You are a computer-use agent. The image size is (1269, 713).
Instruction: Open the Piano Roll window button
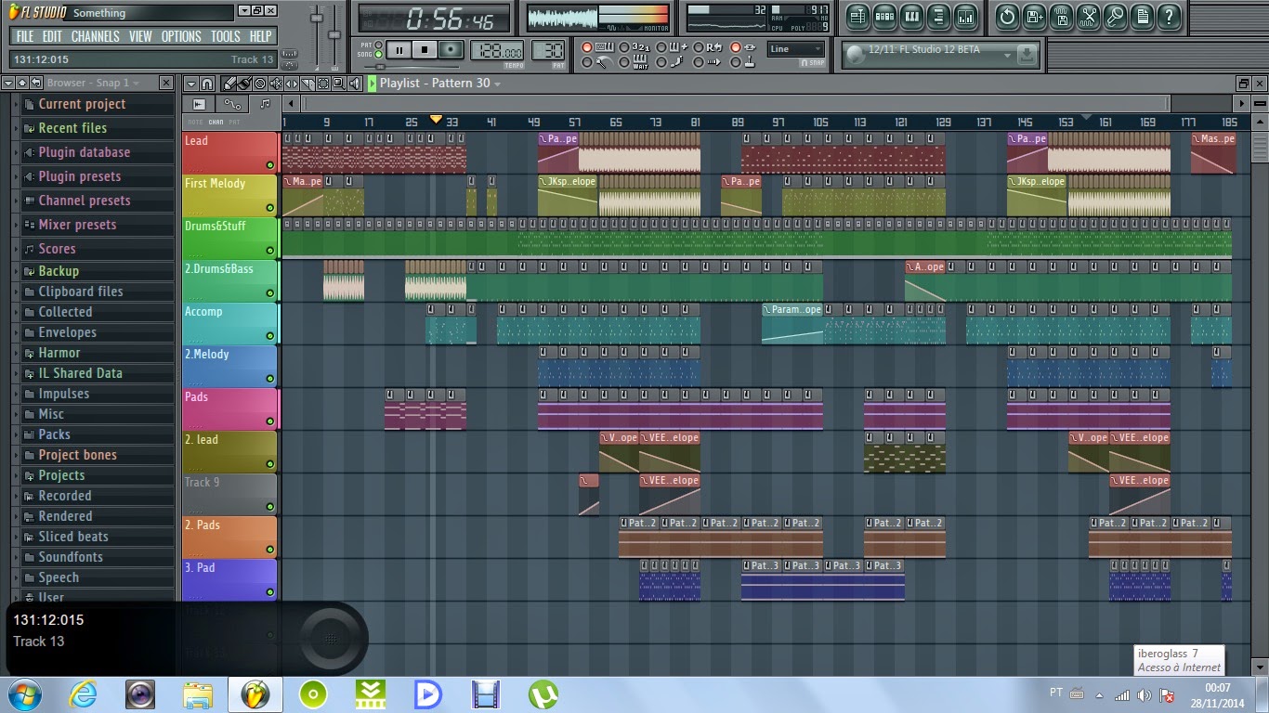pos(911,17)
